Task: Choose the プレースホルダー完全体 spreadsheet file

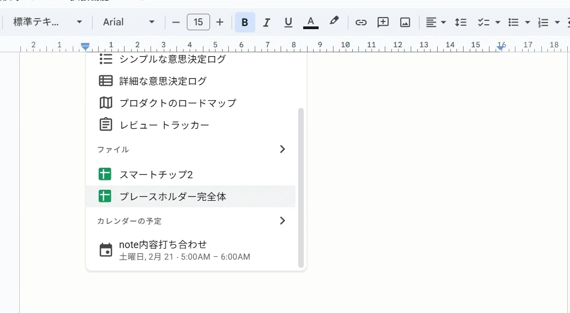Action: [191, 196]
